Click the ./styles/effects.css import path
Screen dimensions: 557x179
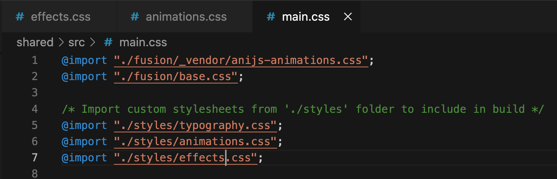[x=185, y=158]
